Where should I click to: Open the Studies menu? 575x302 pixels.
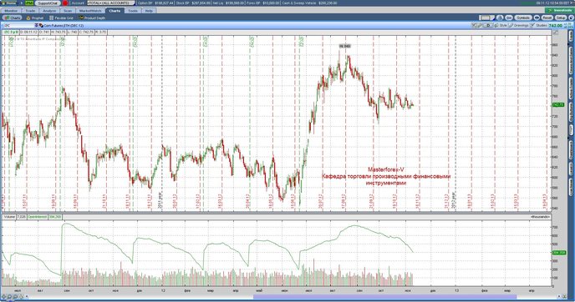pos(539,25)
